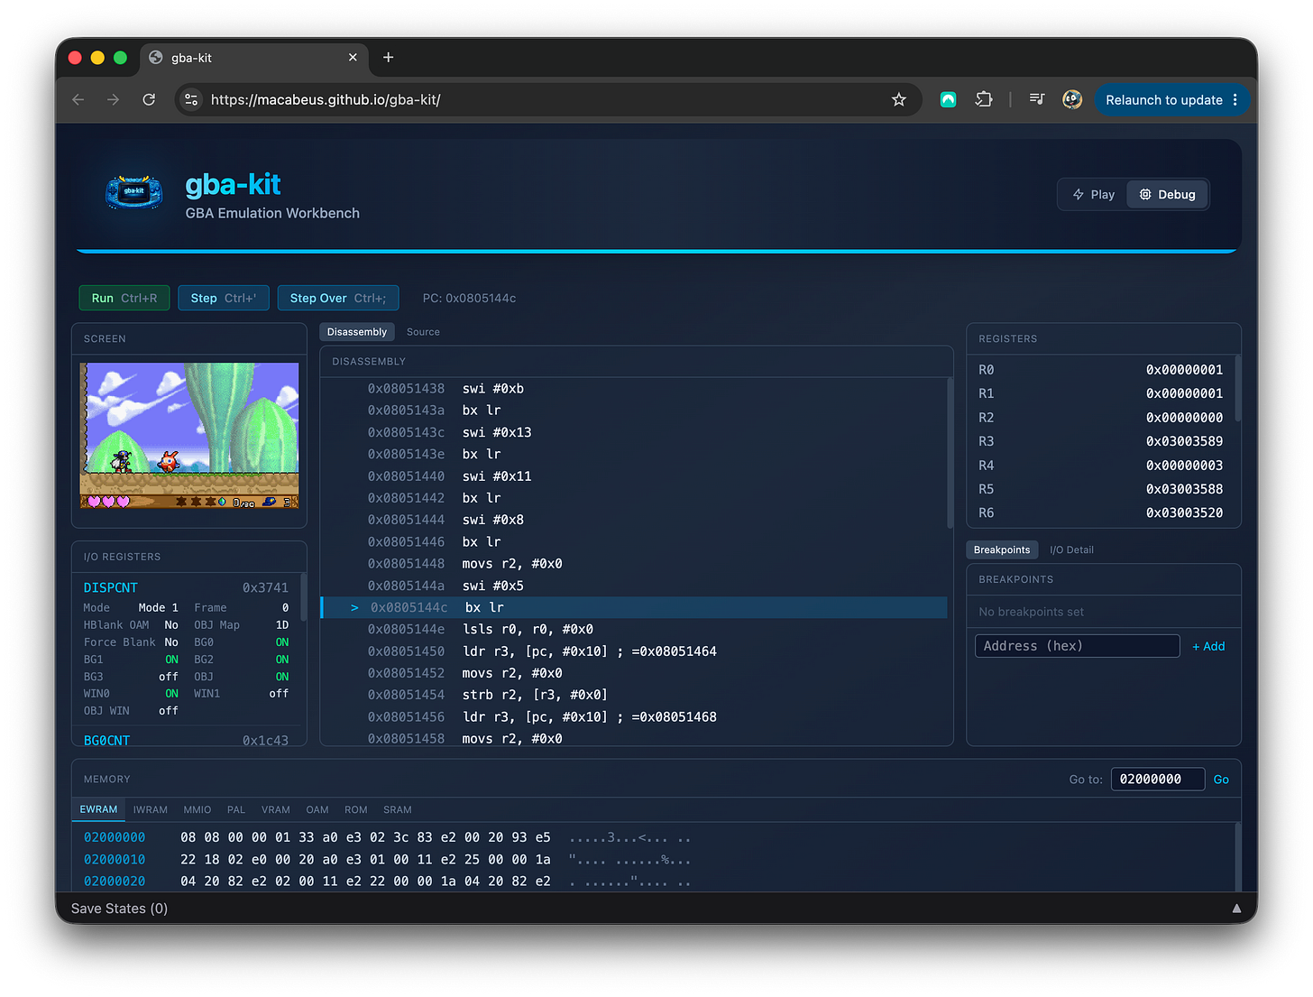Select the DISPCNT I/O register
This screenshot has width=1313, height=997.
coord(187,587)
